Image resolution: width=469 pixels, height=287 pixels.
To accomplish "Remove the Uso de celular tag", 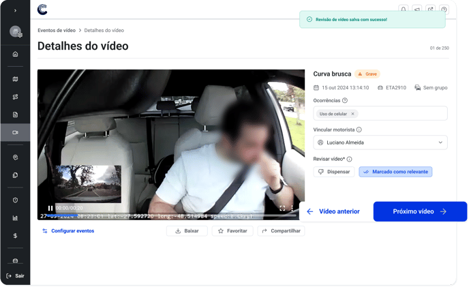I will pos(352,114).
